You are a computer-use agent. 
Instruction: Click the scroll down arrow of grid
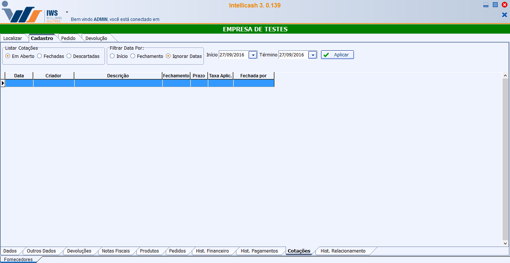(x=506, y=243)
